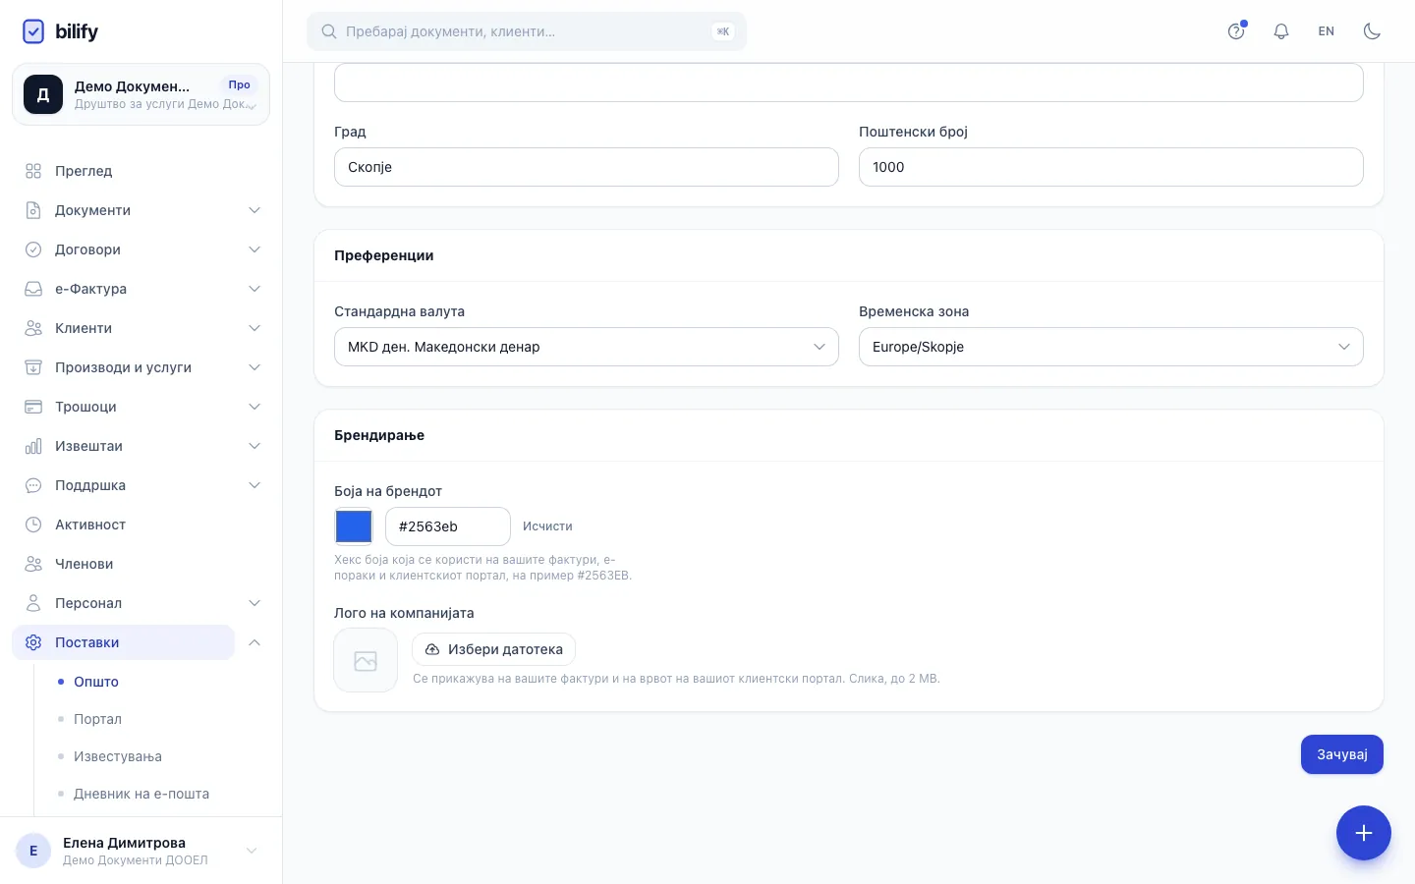Open the help question mark icon
The image size is (1415, 884).
[x=1236, y=31]
